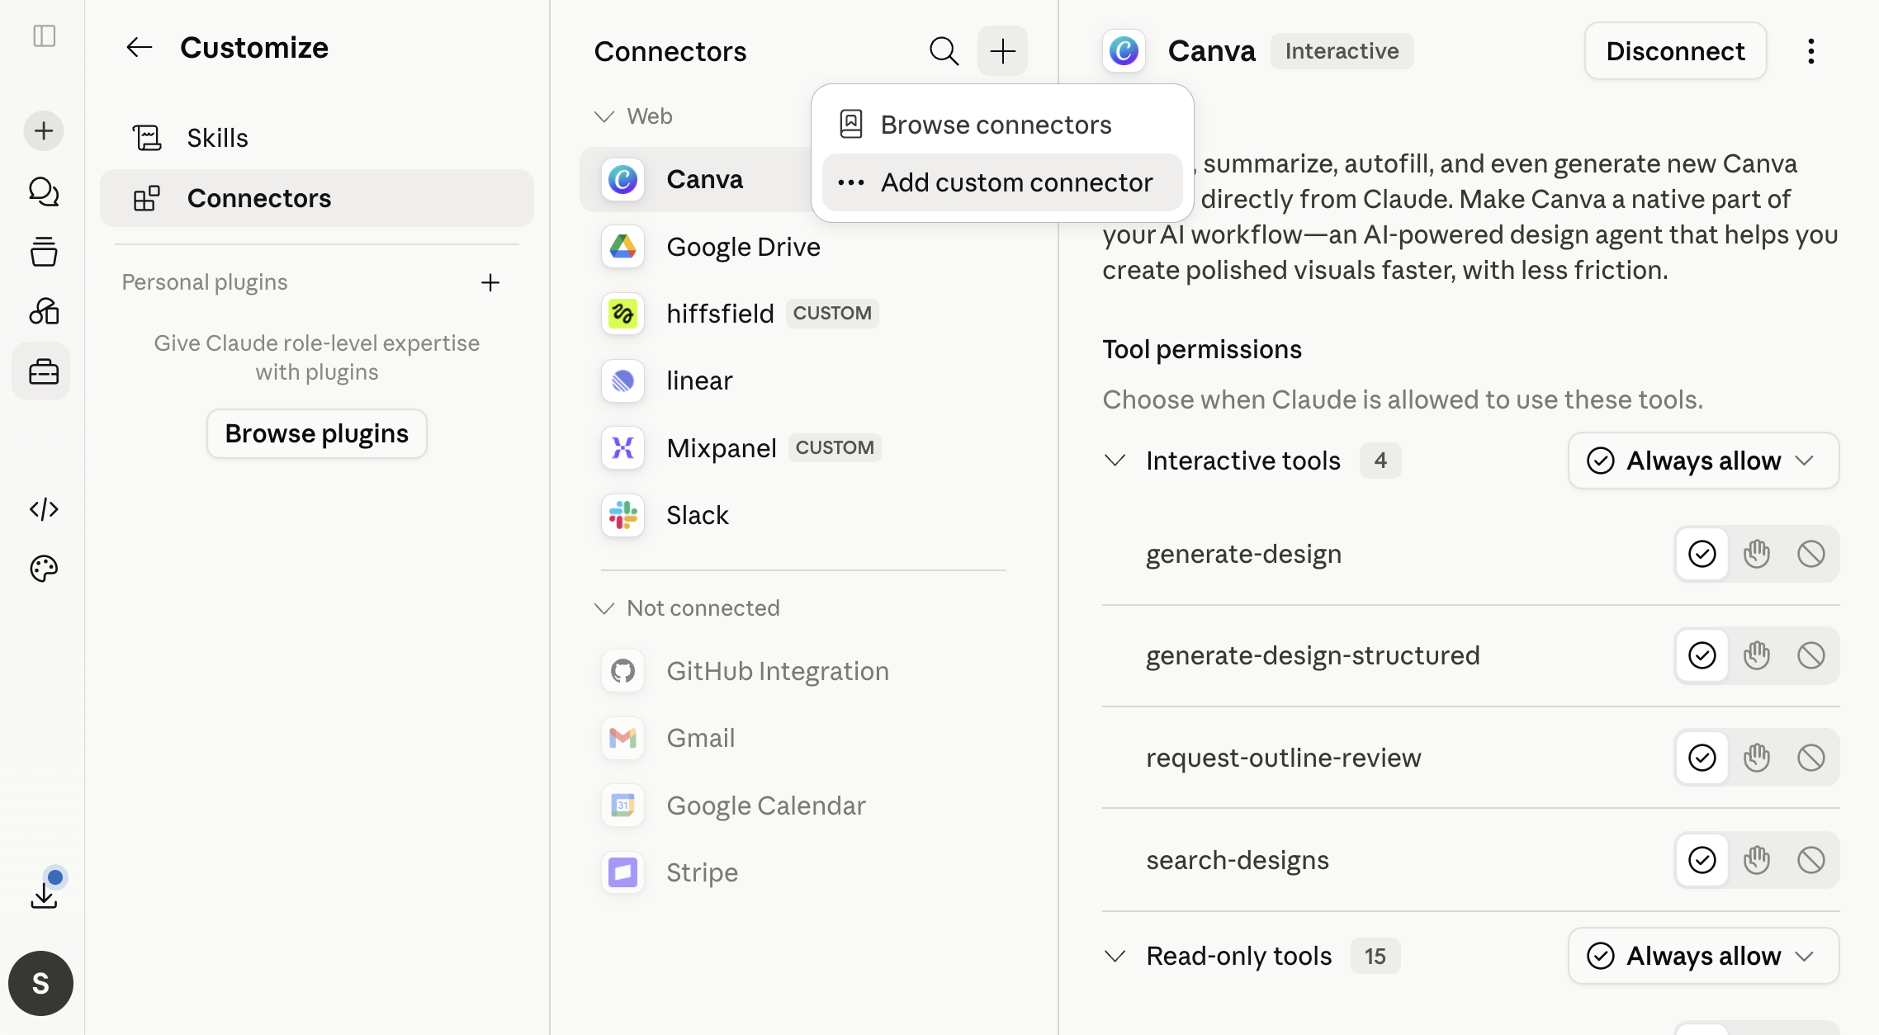1879x1035 pixels.
Task: Choose Browse connectors from the menu
Action: pos(1002,125)
